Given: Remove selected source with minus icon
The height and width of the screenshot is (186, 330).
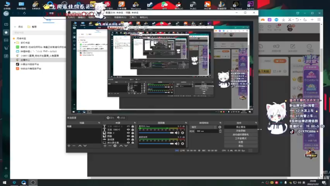Looking at the screenshot, I should [110, 146].
